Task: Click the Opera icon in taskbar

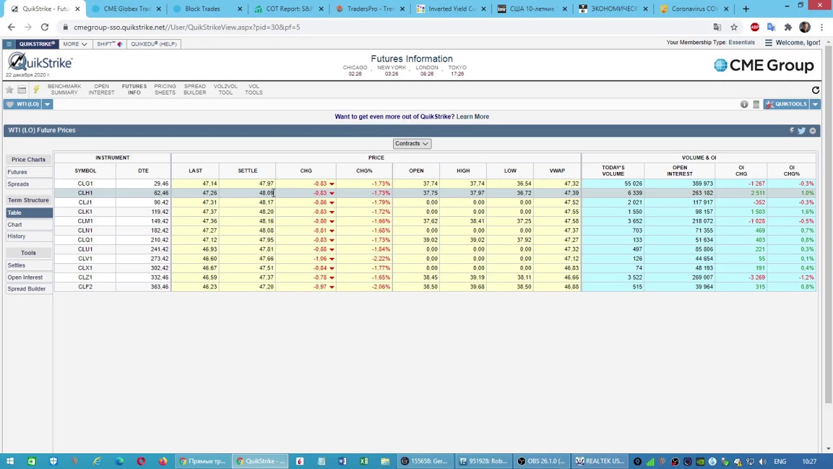Action: coord(141,461)
